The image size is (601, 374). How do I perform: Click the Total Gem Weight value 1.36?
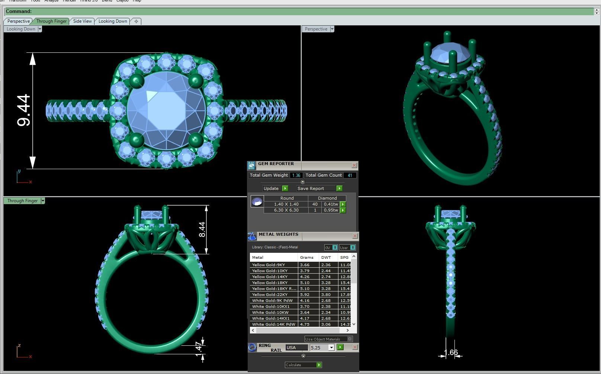coord(296,175)
